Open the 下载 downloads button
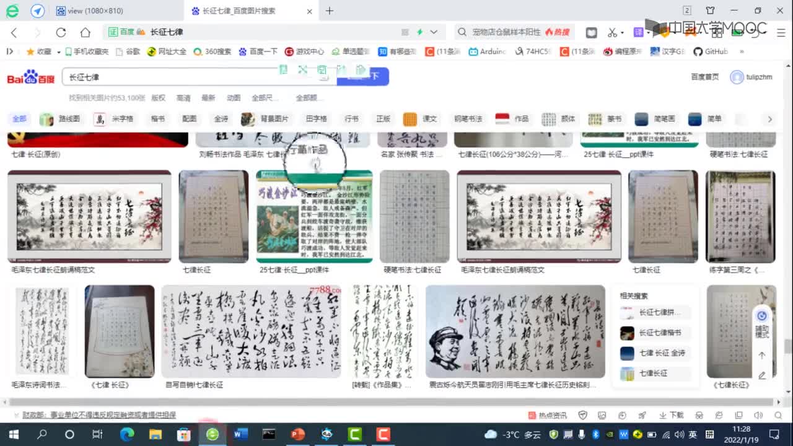Screen dimensions: 793x446 pyautogui.click(x=671, y=415)
